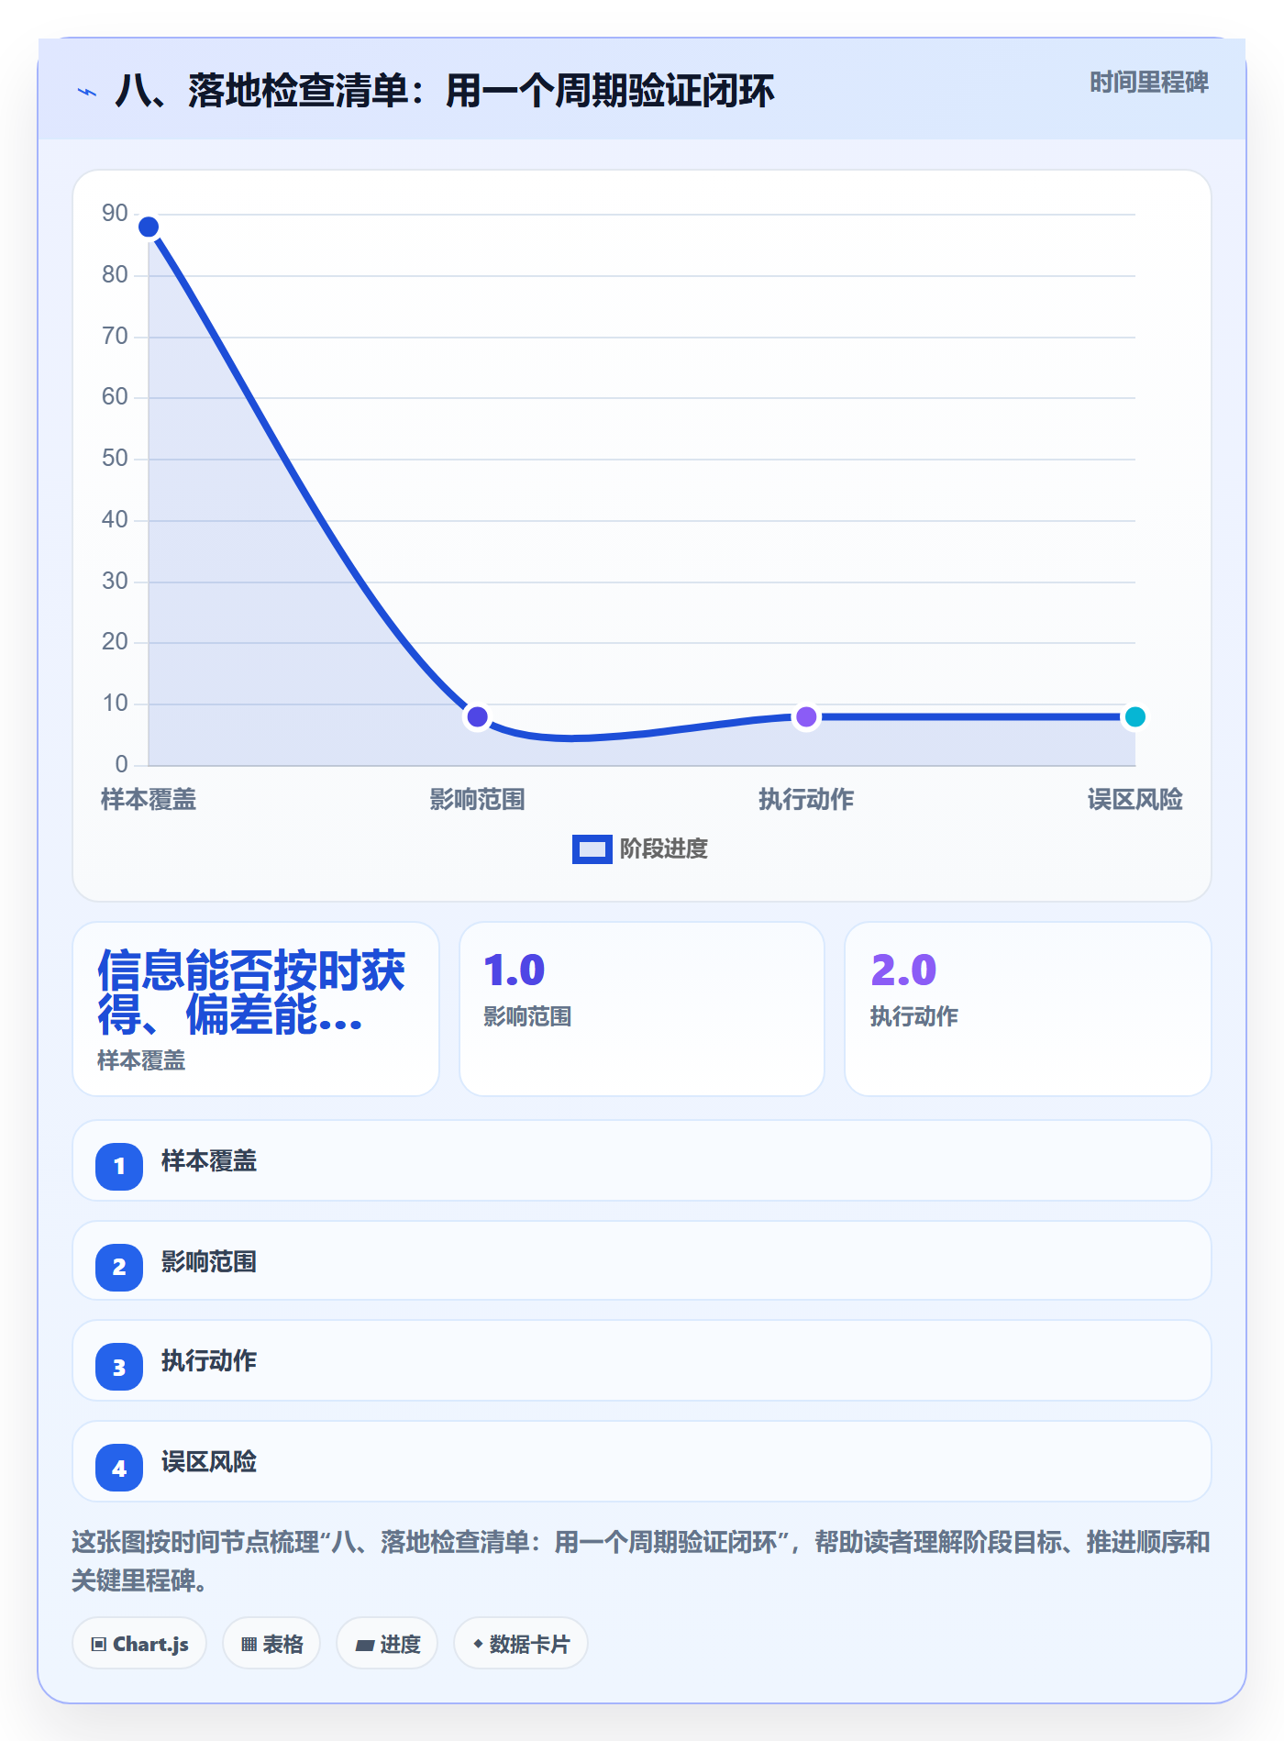This screenshot has width=1284, height=1741.
Task: Click the 时间里程碑 label in header
Action: 1148,83
